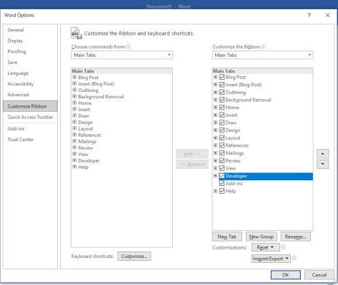Click the Move Up arrow button
Screen dimensions: 338x285
coord(322,154)
